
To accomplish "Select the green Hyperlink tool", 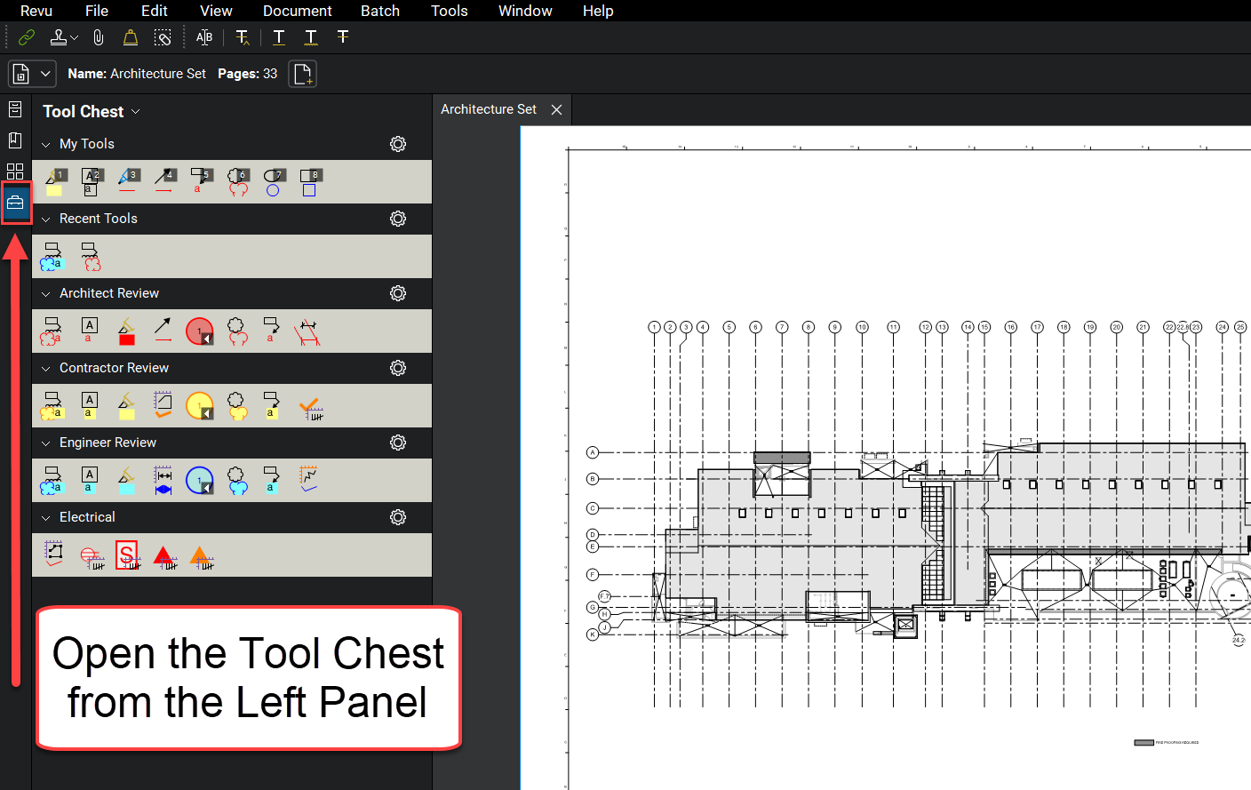I will click(x=26, y=37).
